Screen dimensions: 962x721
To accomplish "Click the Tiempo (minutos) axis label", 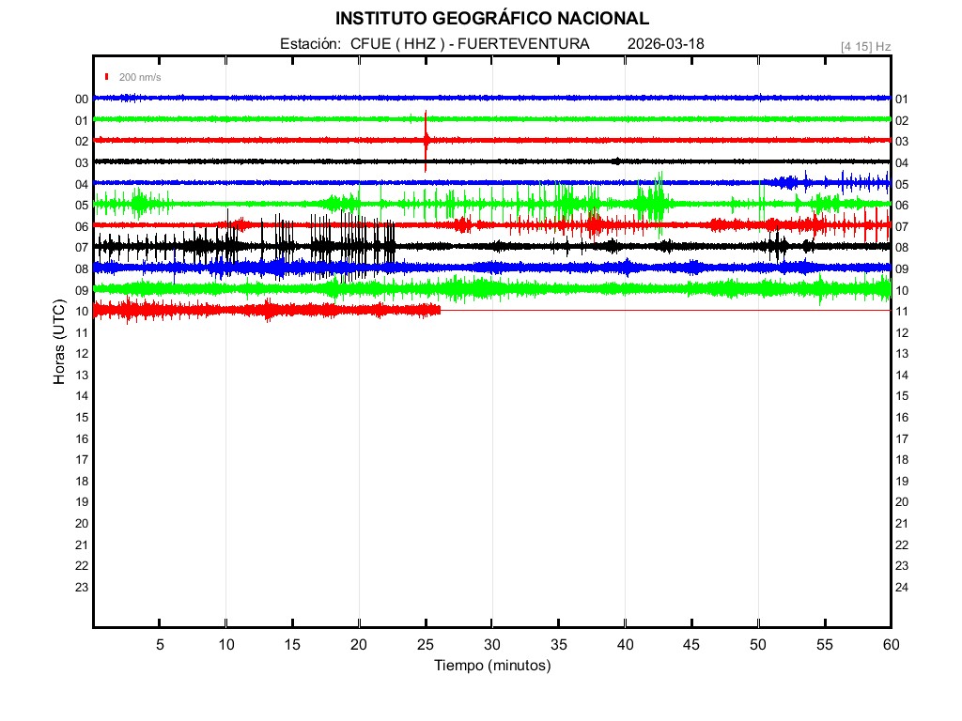I will (x=491, y=666).
